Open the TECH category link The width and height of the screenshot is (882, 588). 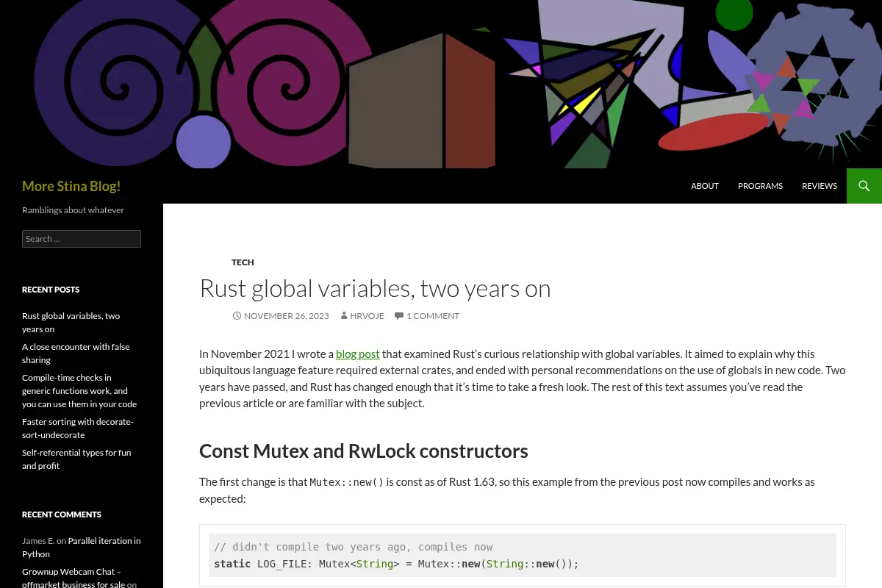click(x=243, y=262)
